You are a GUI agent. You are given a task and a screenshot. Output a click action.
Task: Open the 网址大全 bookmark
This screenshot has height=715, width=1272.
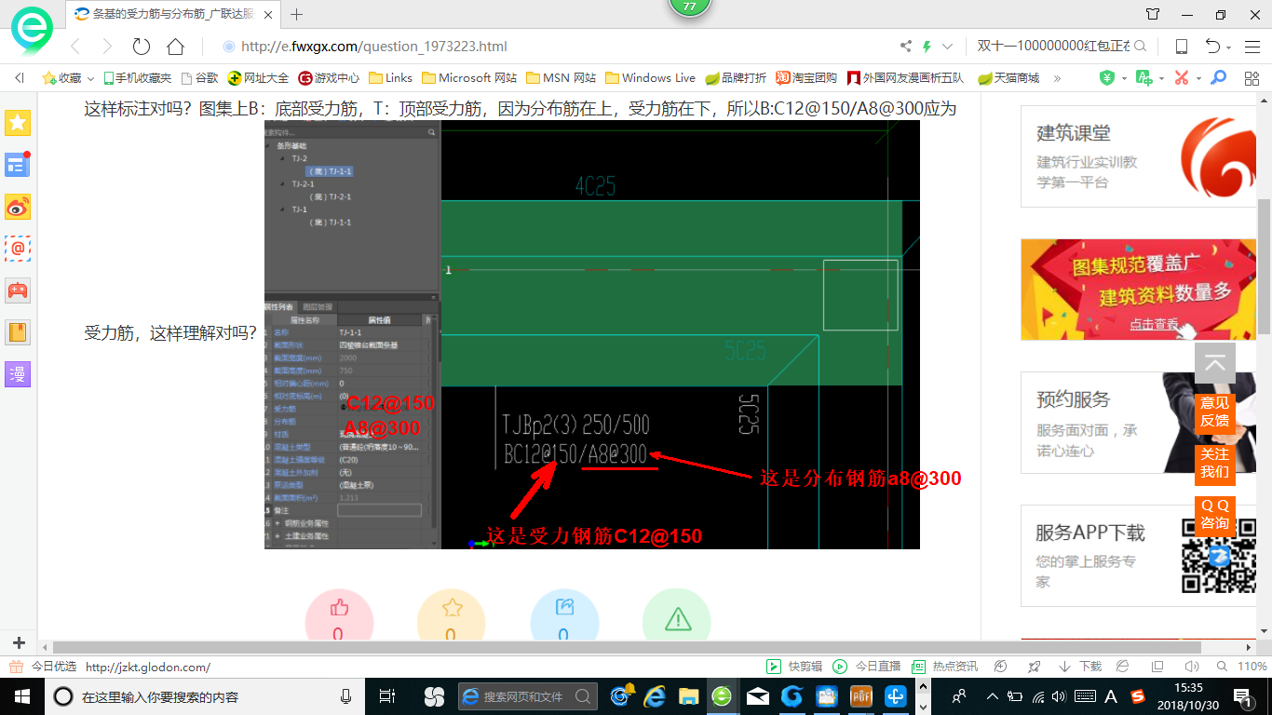[259, 78]
